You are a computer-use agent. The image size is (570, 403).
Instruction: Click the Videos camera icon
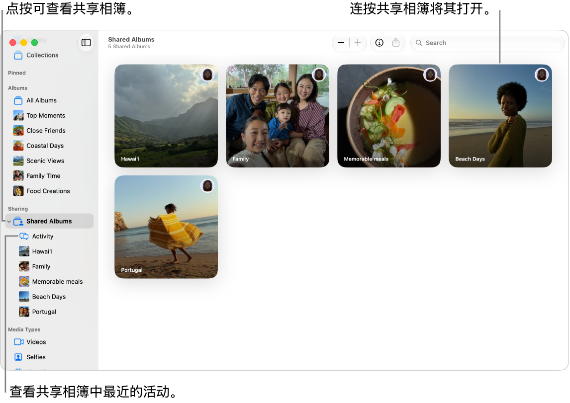18,342
